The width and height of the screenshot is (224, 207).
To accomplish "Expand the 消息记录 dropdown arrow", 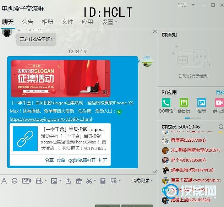I will (x=152, y=181).
